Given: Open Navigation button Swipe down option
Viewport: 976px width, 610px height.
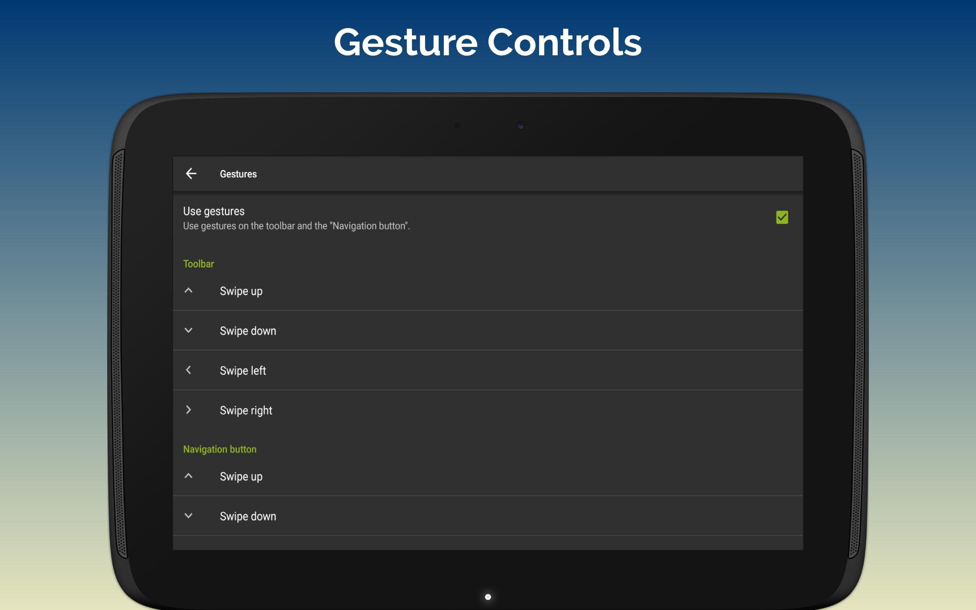Looking at the screenshot, I should click(248, 516).
